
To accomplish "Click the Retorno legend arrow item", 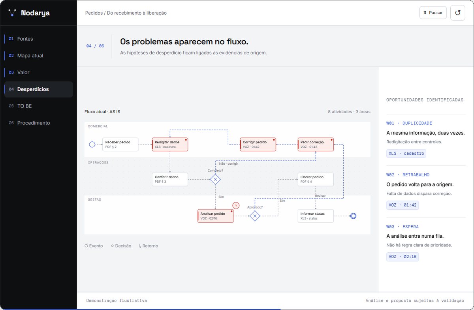I will coord(149,246).
